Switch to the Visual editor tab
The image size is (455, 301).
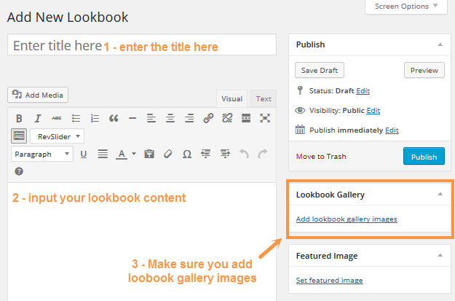(x=232, y=99)
